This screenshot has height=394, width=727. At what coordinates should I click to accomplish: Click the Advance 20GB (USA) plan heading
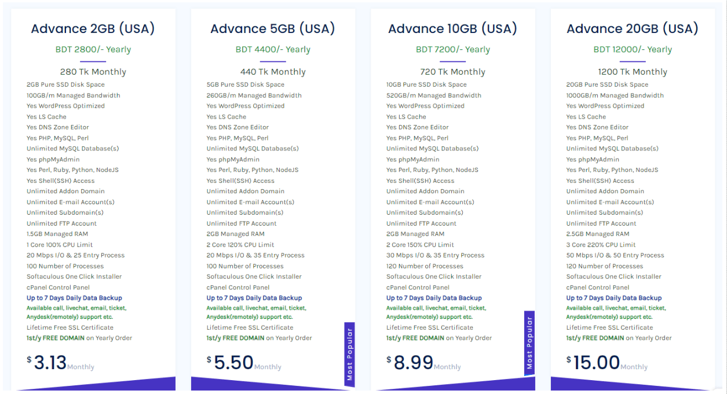point(633,29)
